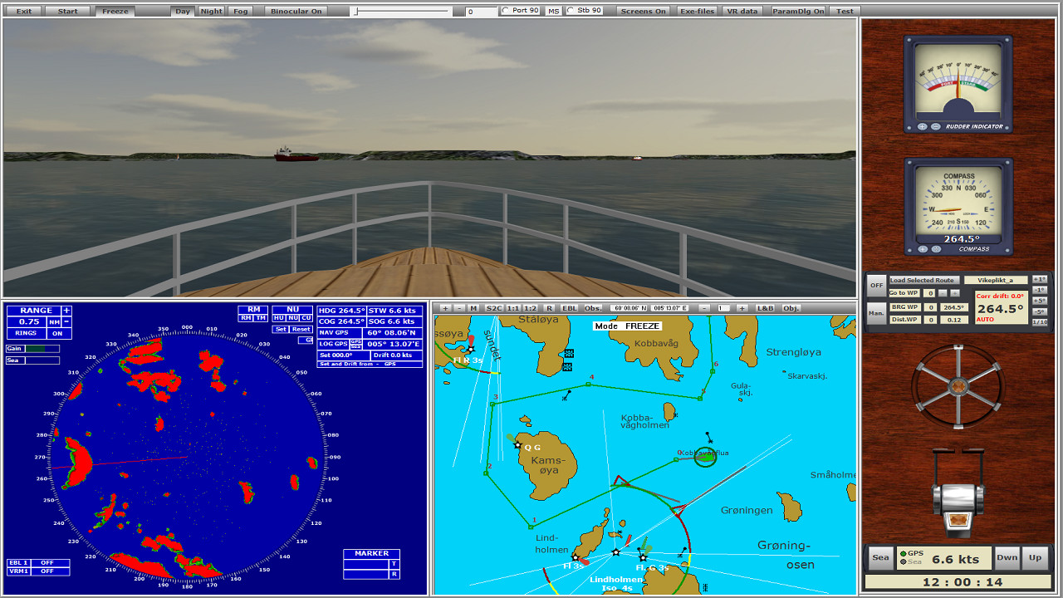1063x598 pixels.
Task: Click Stb 90 view selector
Action: tap(584, 10)
